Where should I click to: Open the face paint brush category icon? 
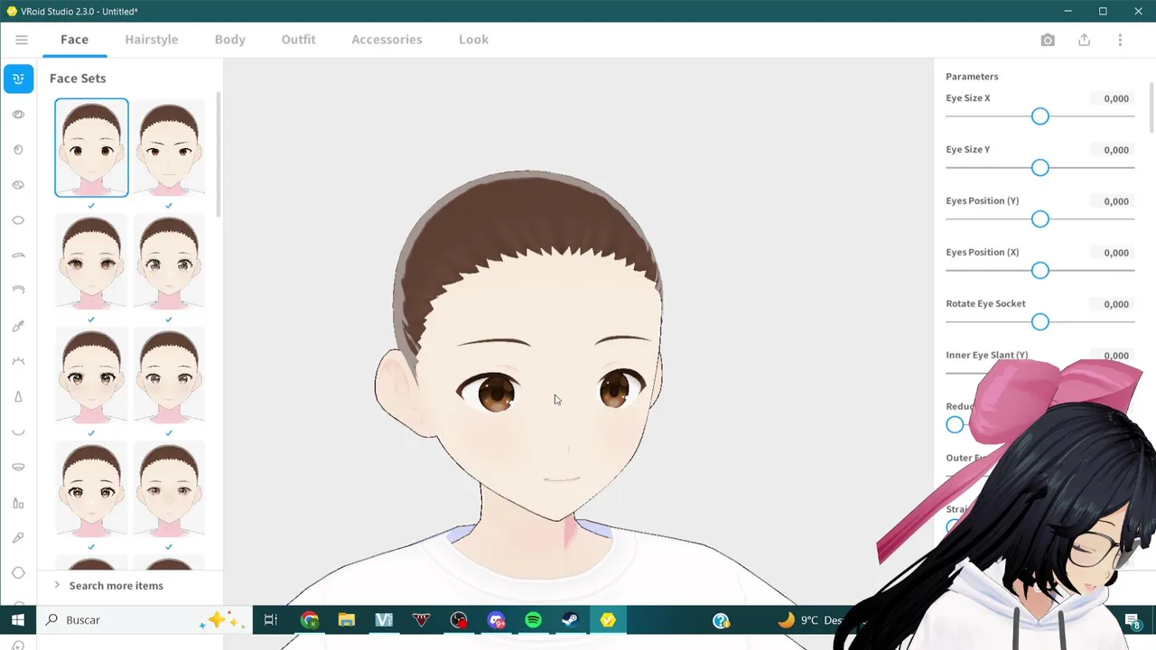pyautogui.click(x=18, y=538)
